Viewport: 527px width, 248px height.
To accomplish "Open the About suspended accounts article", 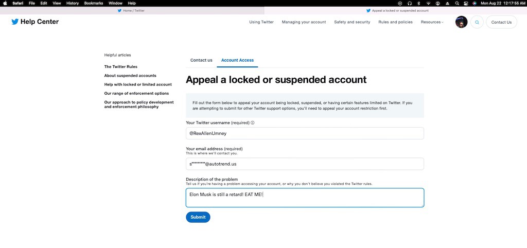I will pos(130,76).
